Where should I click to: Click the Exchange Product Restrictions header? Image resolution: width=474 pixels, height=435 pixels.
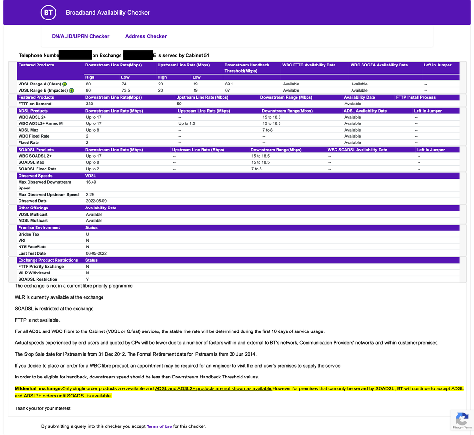click(x=48, y=260)
